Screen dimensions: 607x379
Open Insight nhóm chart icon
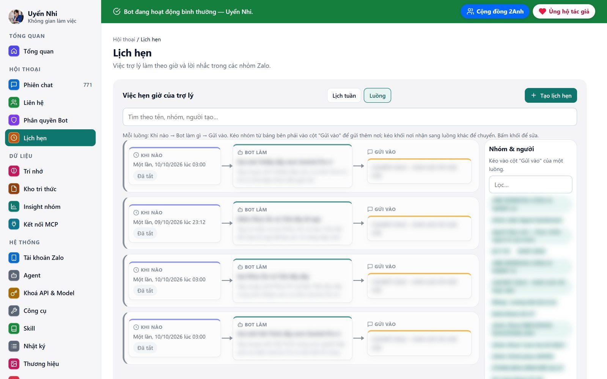coord(14,207)
